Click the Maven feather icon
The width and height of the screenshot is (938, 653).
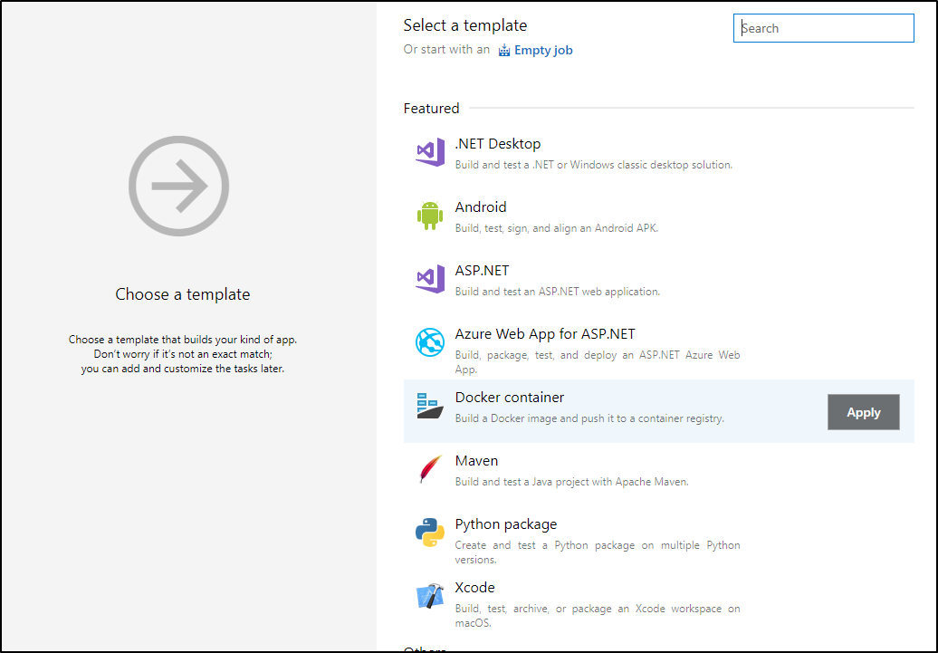click(x=430, y=468)
